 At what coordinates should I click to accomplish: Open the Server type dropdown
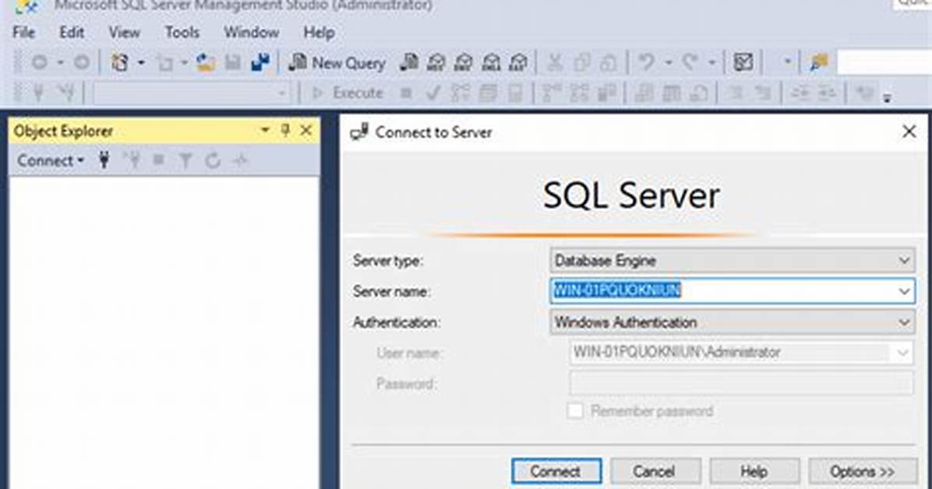[733, 260]
